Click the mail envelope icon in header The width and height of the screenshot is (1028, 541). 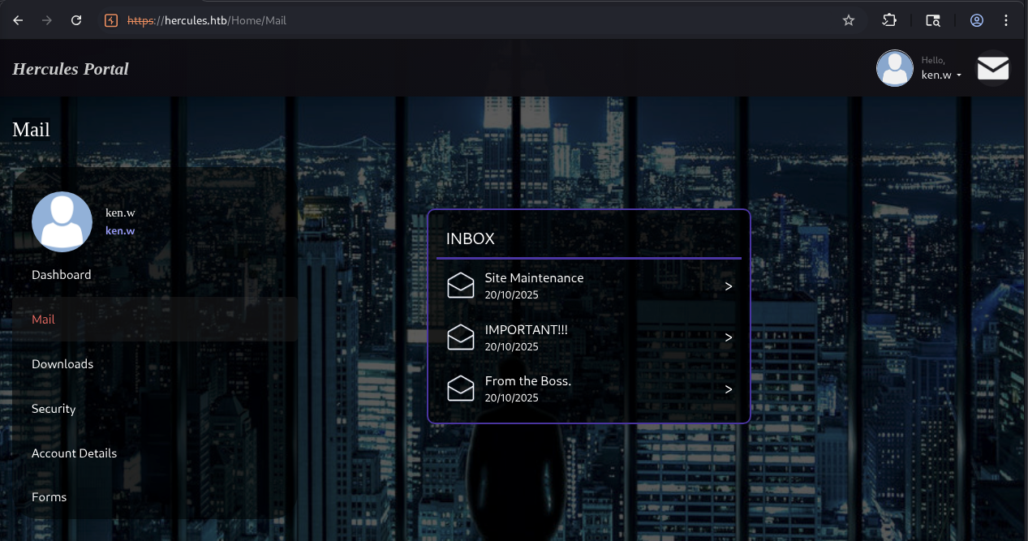tap(992, 69)
